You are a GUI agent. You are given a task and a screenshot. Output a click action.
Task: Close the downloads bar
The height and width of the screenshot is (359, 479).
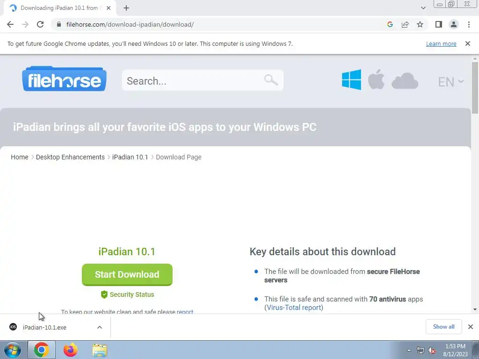point(471,327)
